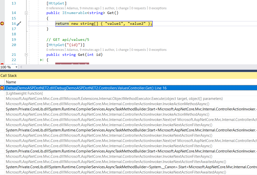Click the Name column header

pyautogui.click(x=11, y=82)
